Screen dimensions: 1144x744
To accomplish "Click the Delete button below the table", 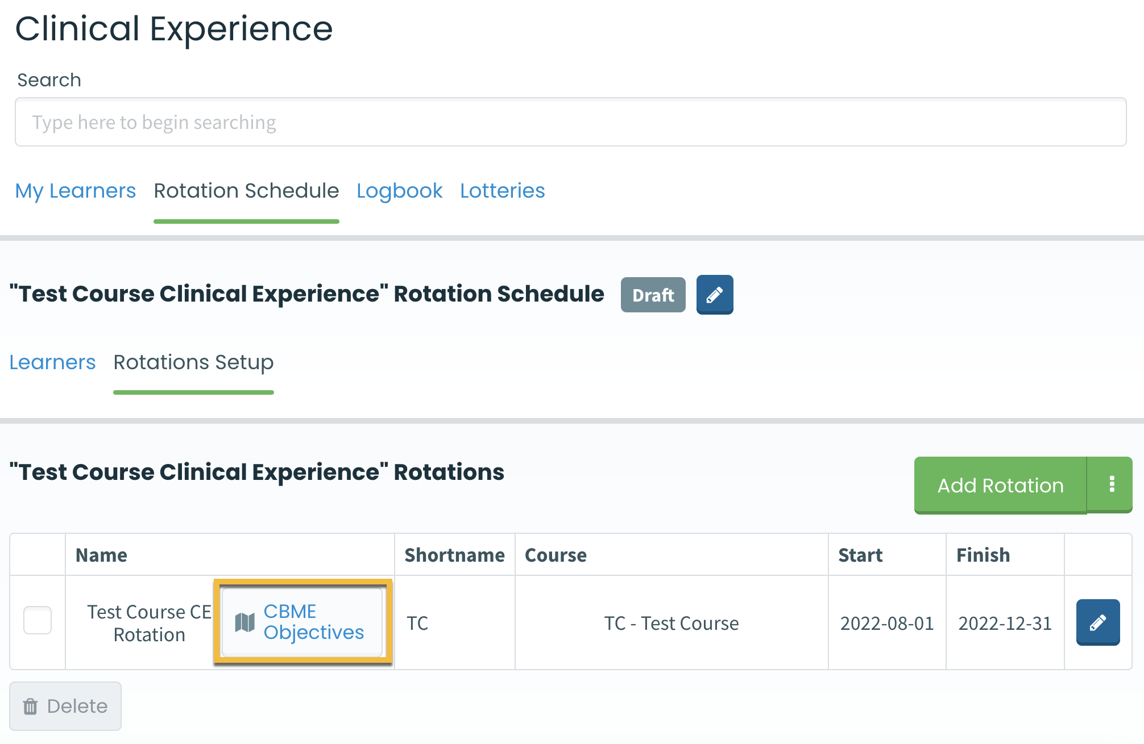I will coord(65,706).
